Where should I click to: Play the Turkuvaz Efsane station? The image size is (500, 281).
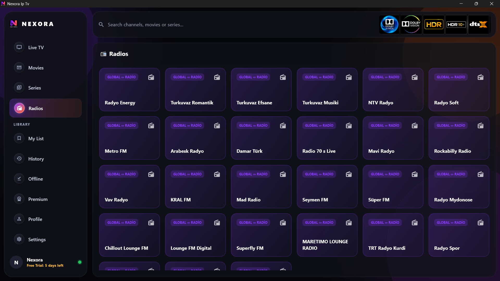261,90
